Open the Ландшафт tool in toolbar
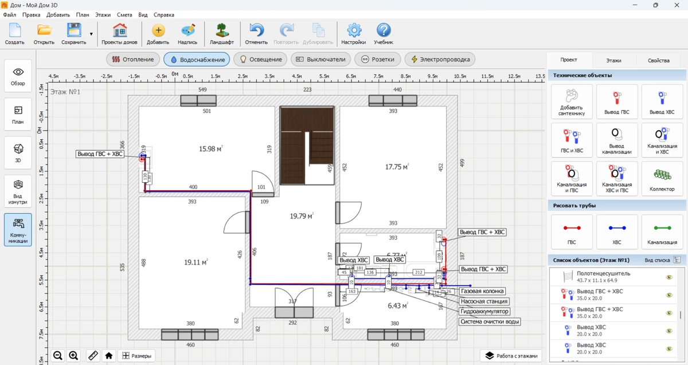 click(x=222, y=34)
